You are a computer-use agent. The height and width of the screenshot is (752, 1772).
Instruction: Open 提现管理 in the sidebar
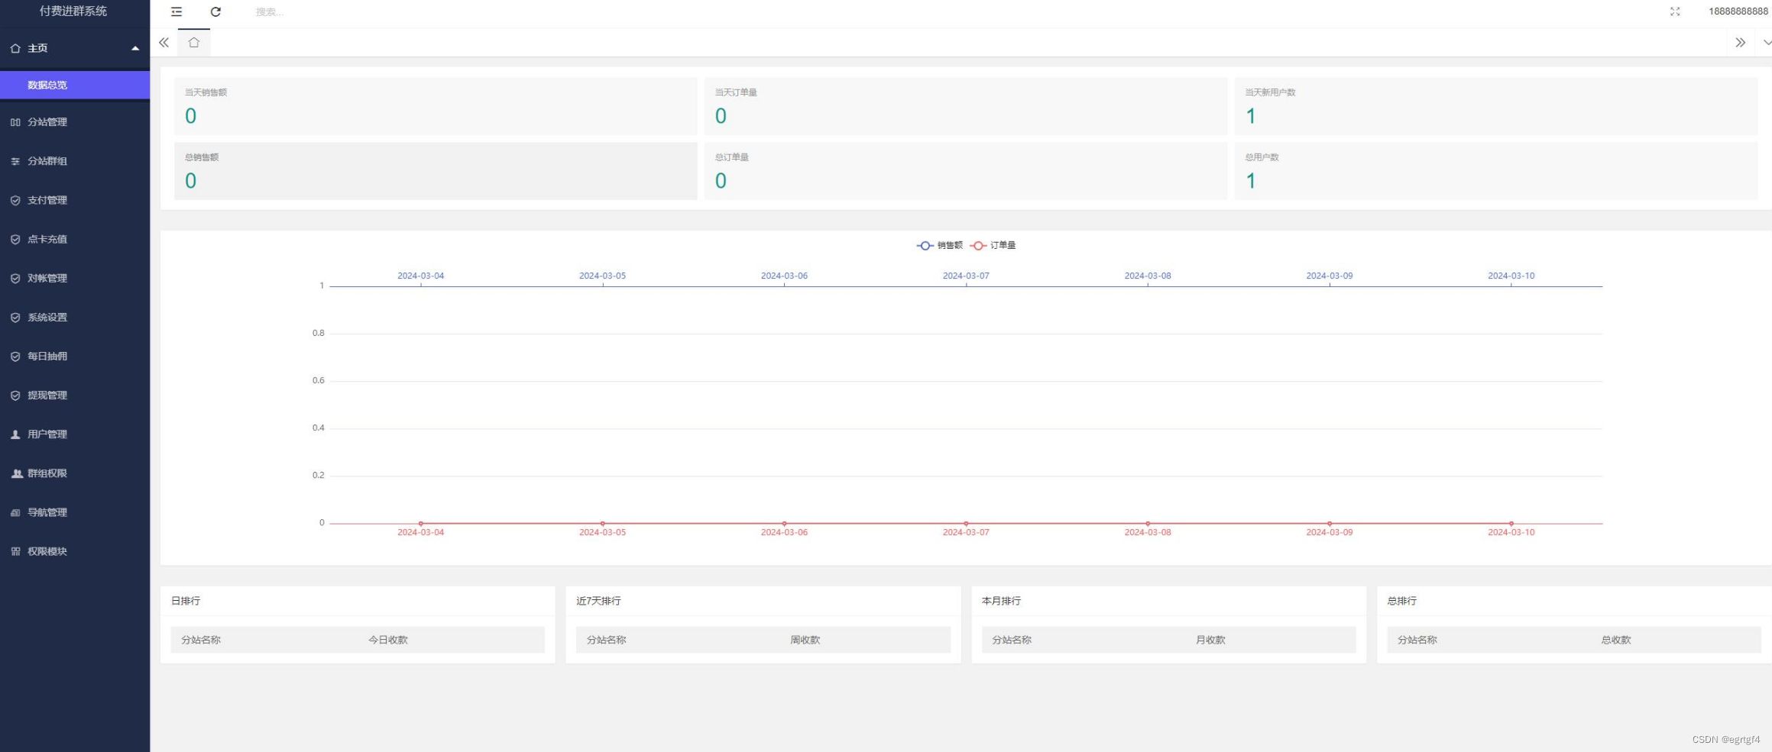point(47,395)
